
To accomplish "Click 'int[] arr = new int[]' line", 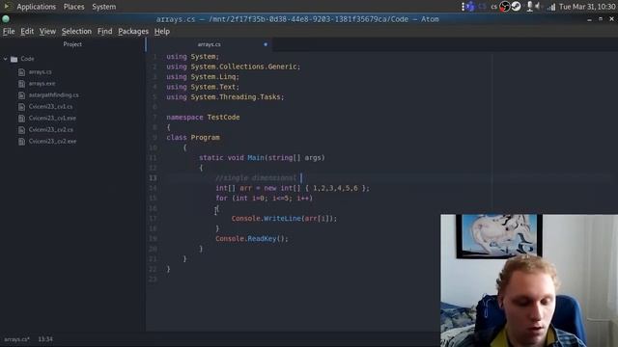I will click(293, 188).
